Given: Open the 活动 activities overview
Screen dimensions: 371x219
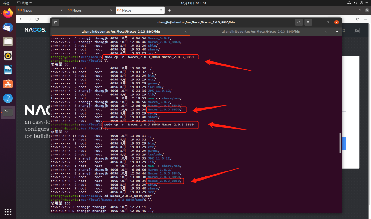Looking at the screenshot, I should [x=6, y=3].
